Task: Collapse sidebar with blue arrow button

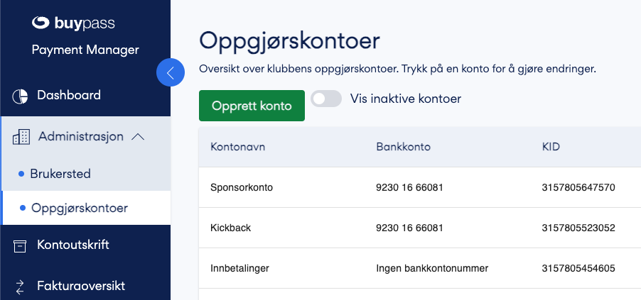Action: (171, 72)
